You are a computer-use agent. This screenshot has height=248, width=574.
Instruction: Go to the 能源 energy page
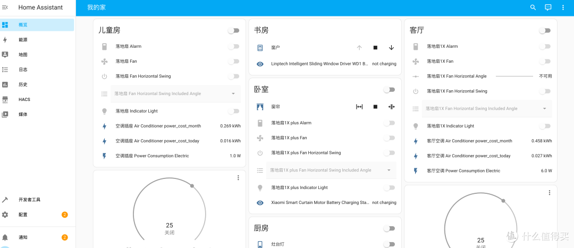click(37, 40)
